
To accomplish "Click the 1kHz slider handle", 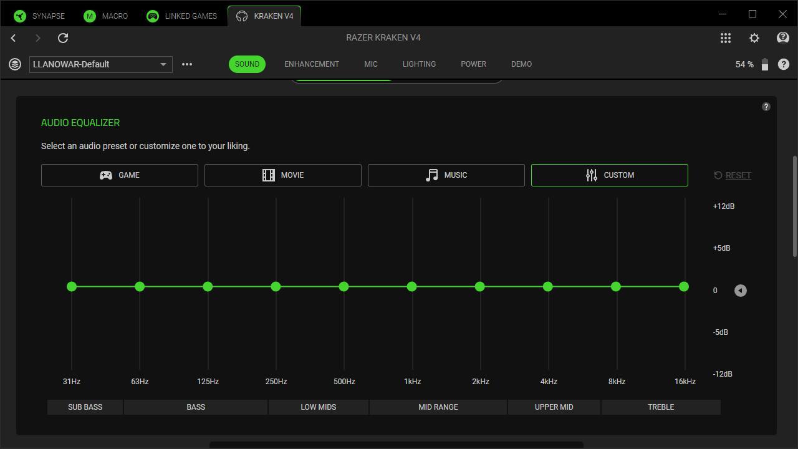I will coord(411,286).
